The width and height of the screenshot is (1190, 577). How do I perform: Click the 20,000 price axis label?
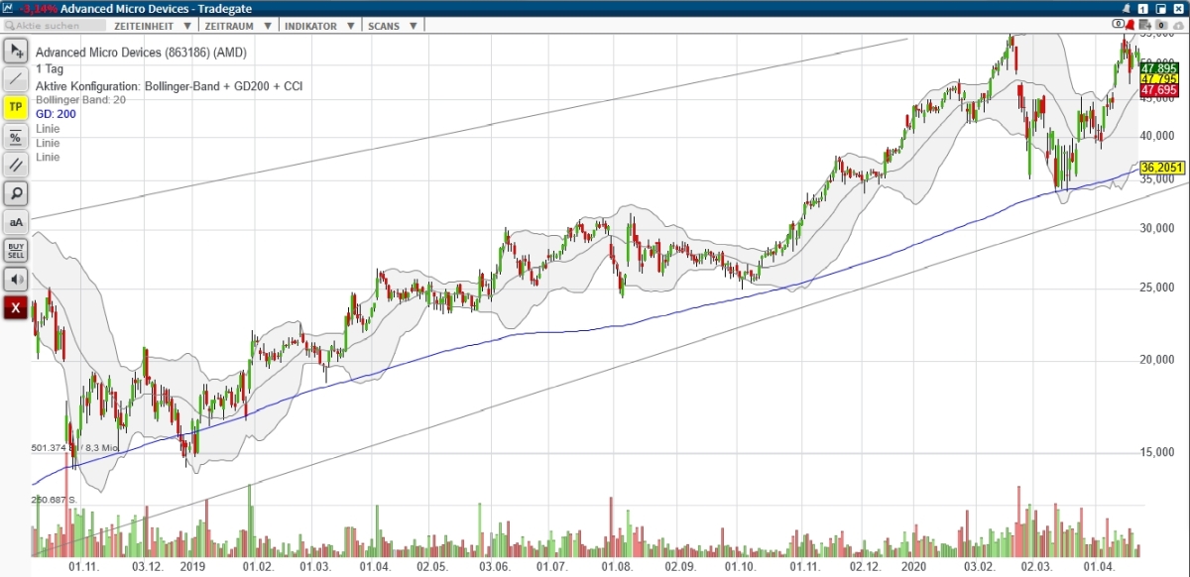click(x=1158, y=360)
